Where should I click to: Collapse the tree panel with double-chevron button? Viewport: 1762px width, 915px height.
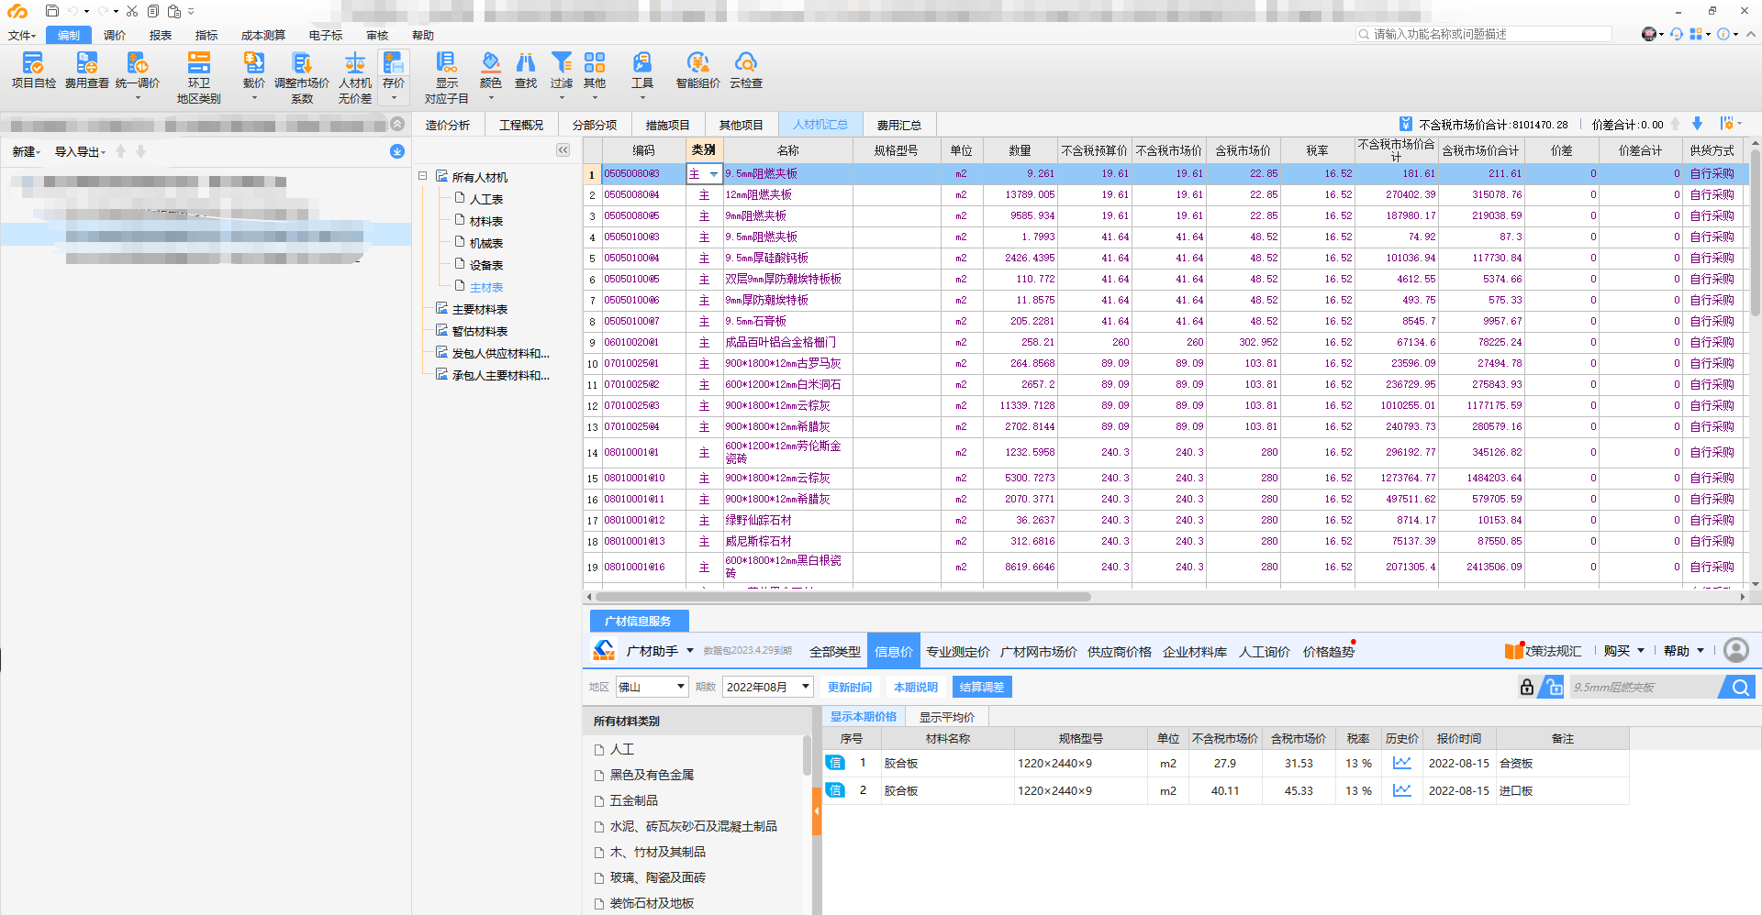(x=563, y=149)
